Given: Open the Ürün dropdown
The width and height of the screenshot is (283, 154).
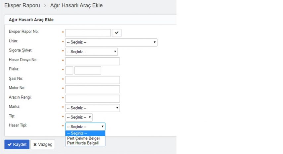Looking at the screenshot, I should 111,42.
